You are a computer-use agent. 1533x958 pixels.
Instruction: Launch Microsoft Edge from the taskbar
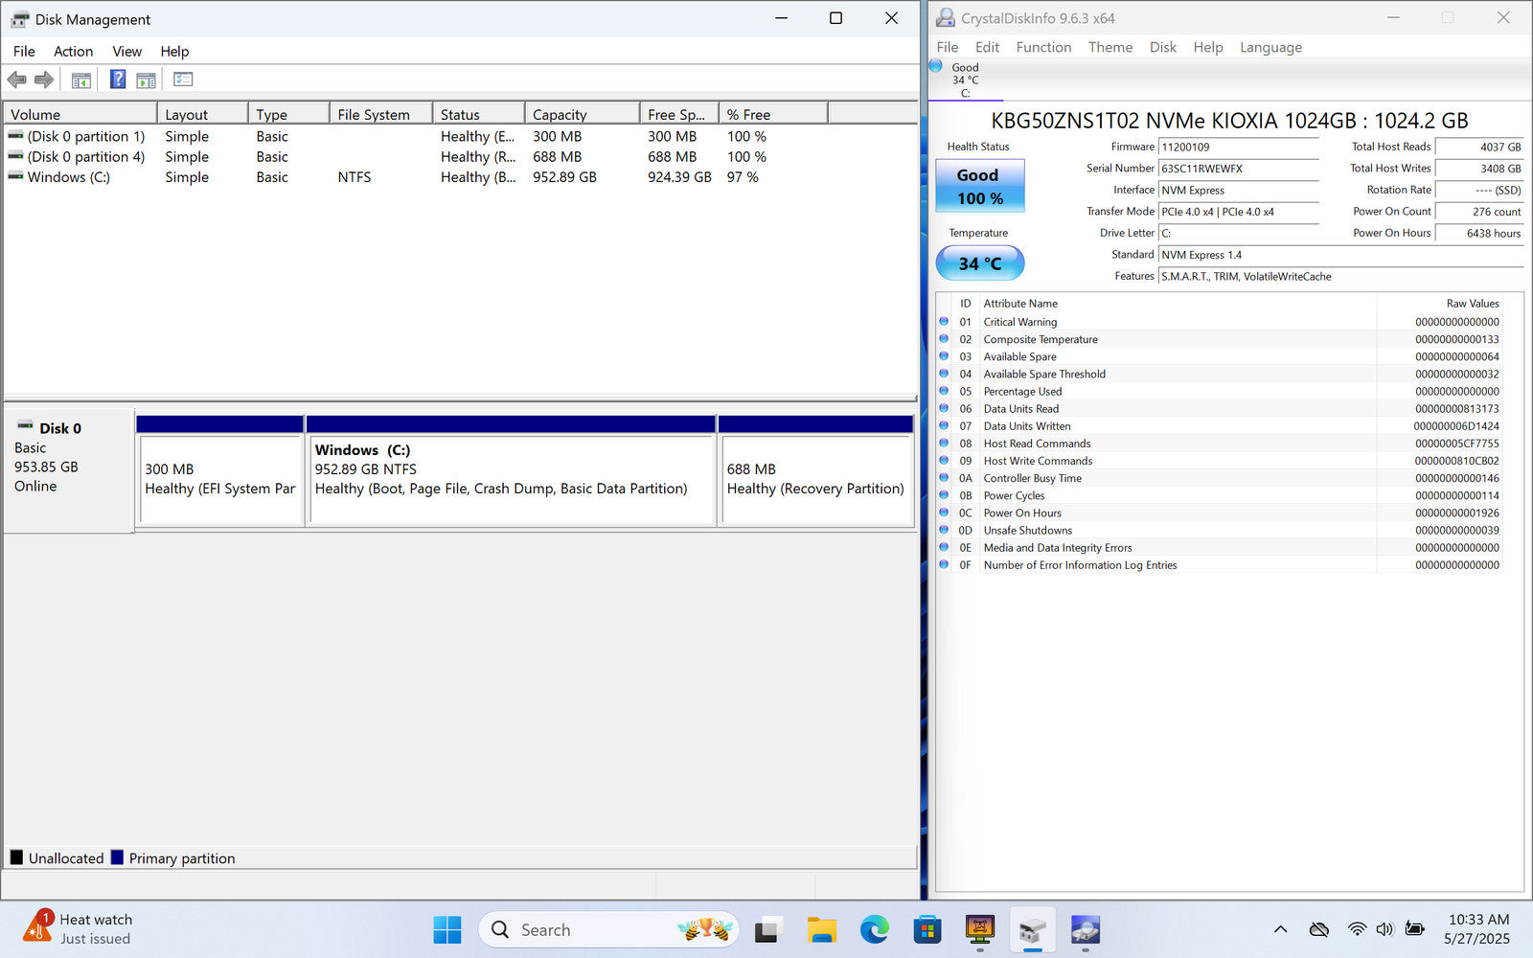pos(874,929)
